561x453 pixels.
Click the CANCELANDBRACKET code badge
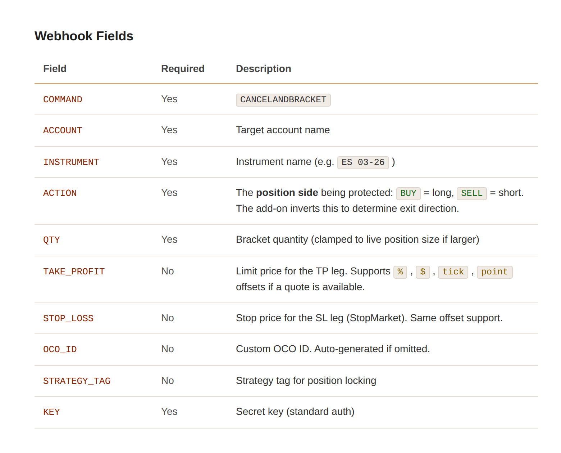click(283, 100)
